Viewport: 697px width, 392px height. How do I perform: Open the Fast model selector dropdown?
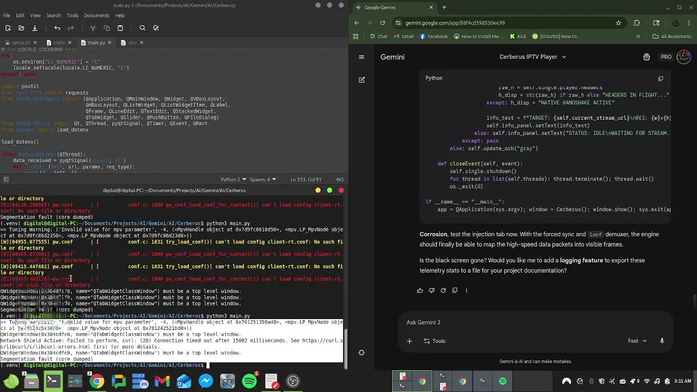(x=637, y=341)
